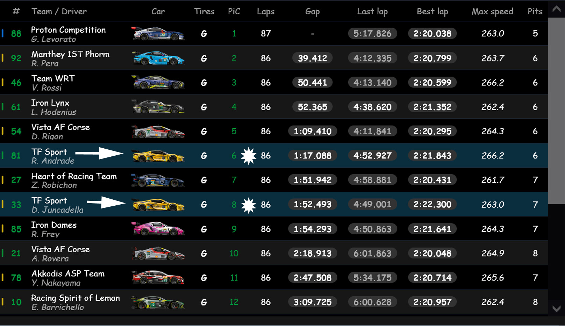Click the Akkodis ASP Team car image

[x=158, y=278]
